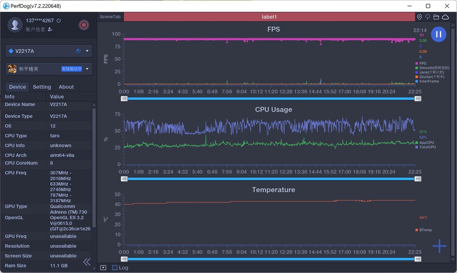Click the round map pin icon

coord(428,17)
